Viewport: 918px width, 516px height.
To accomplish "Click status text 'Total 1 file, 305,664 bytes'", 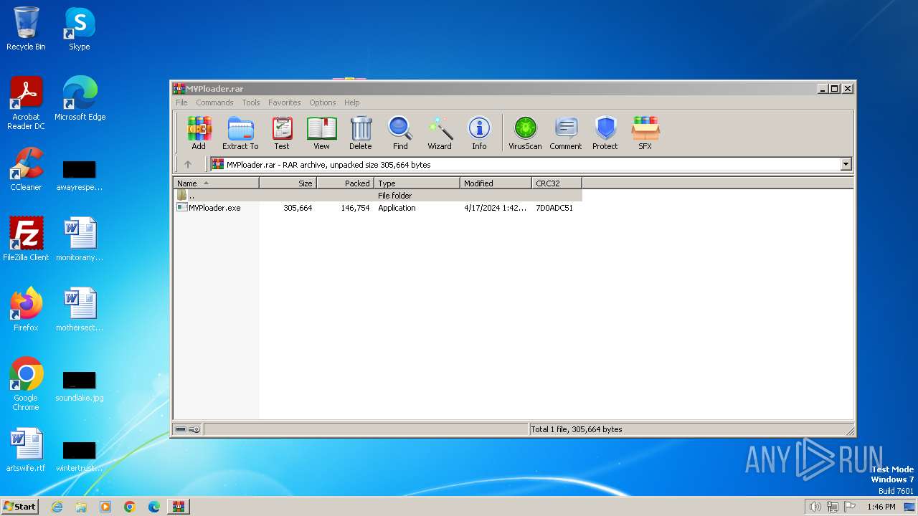I will [577, 429].
